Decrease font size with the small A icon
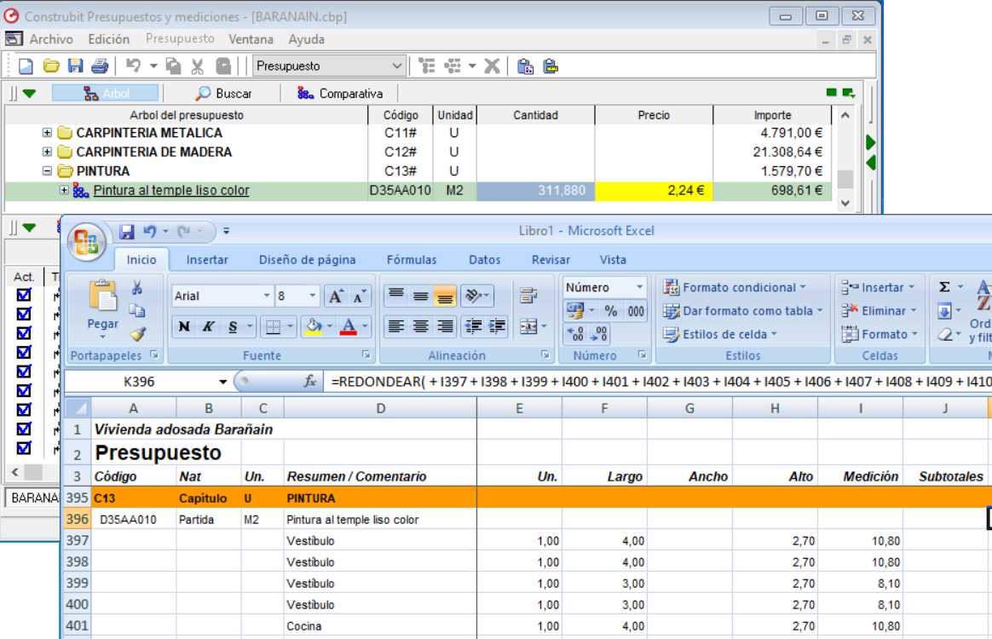This screenshot has width=992, height=639. coord(359,296)
